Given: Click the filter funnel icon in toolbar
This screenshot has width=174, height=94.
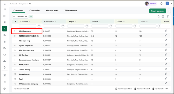Looking at the screenshot, I should coord(168,17).
